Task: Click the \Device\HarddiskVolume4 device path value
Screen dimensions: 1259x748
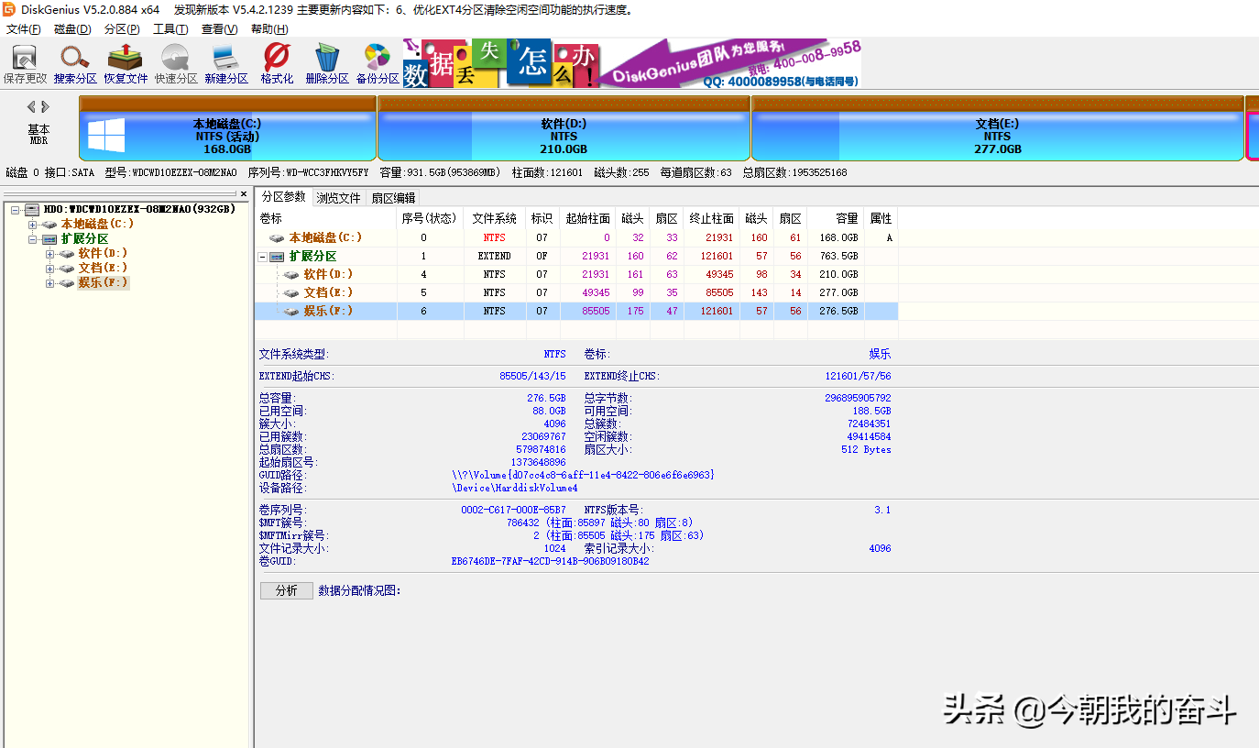Action: point(515,488)
